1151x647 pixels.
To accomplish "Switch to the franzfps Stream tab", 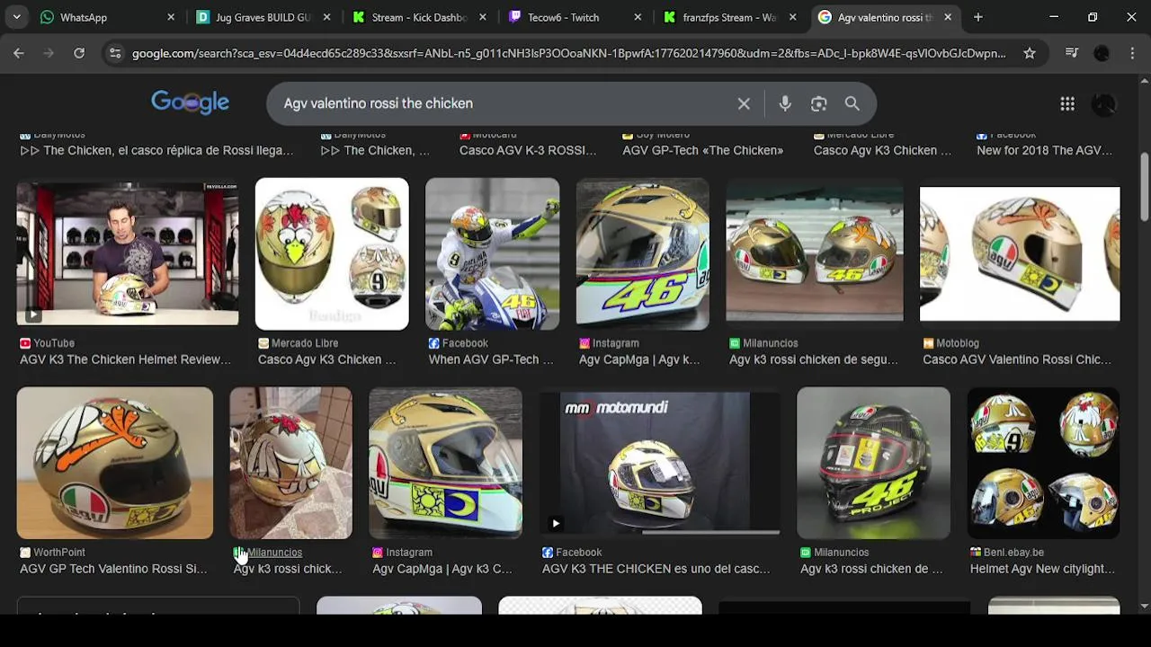I will click(x=730, y=17).
